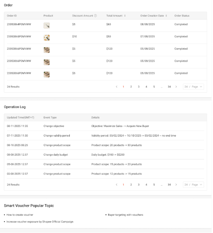Open product thumbnail for order 23050864P0MVWW
Image resolution: width=213 pixels, height=233 pixels.
(x=46, y=26)
